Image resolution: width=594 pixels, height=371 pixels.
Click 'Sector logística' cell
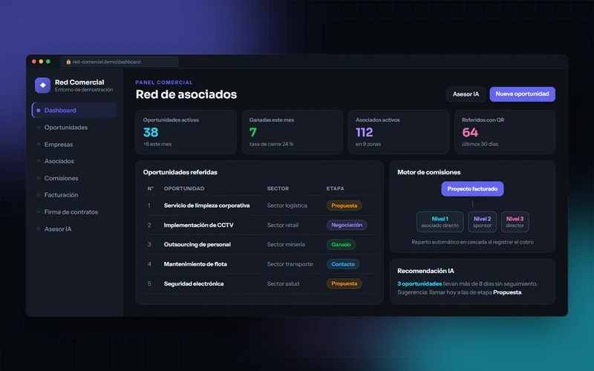pyautogui.click(x=287, y=206)
